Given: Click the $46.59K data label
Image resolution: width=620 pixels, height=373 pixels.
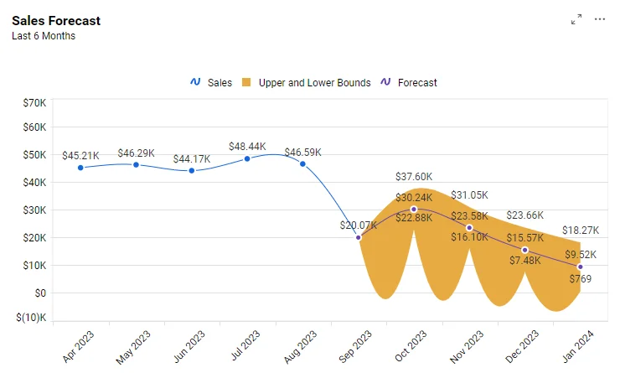Looking at the screenshot, I should [303, 153].
